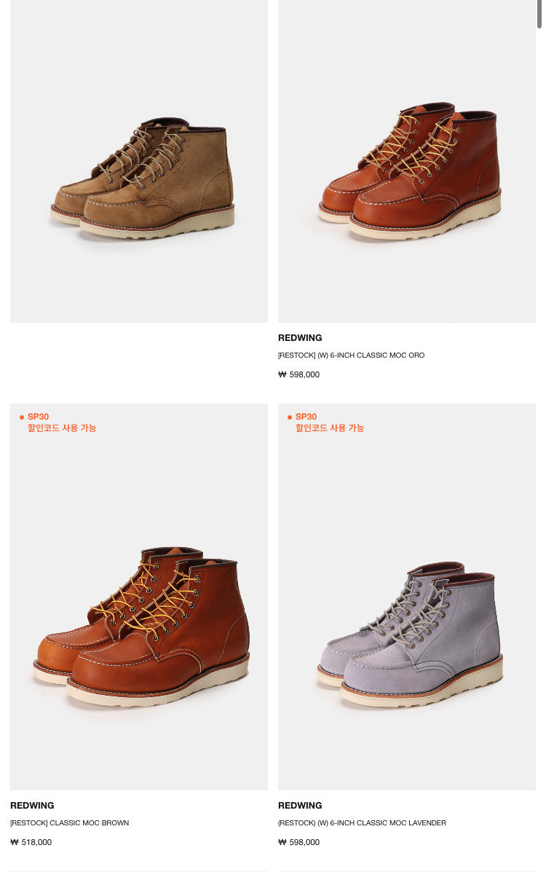
Task: Click SP30 badge on brown boot card
Action: pyautogui.click(x=39, y=417)
